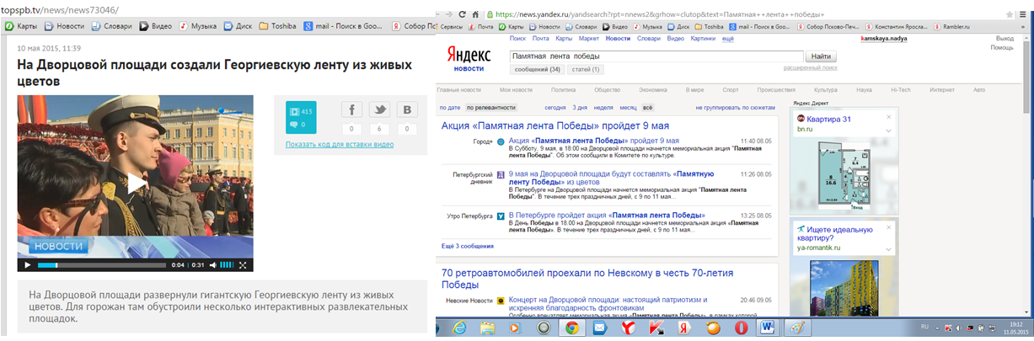Open Internet Explorer from the taskbar
This screenshot has width=1034, height=341.
[x=460, y=328]
